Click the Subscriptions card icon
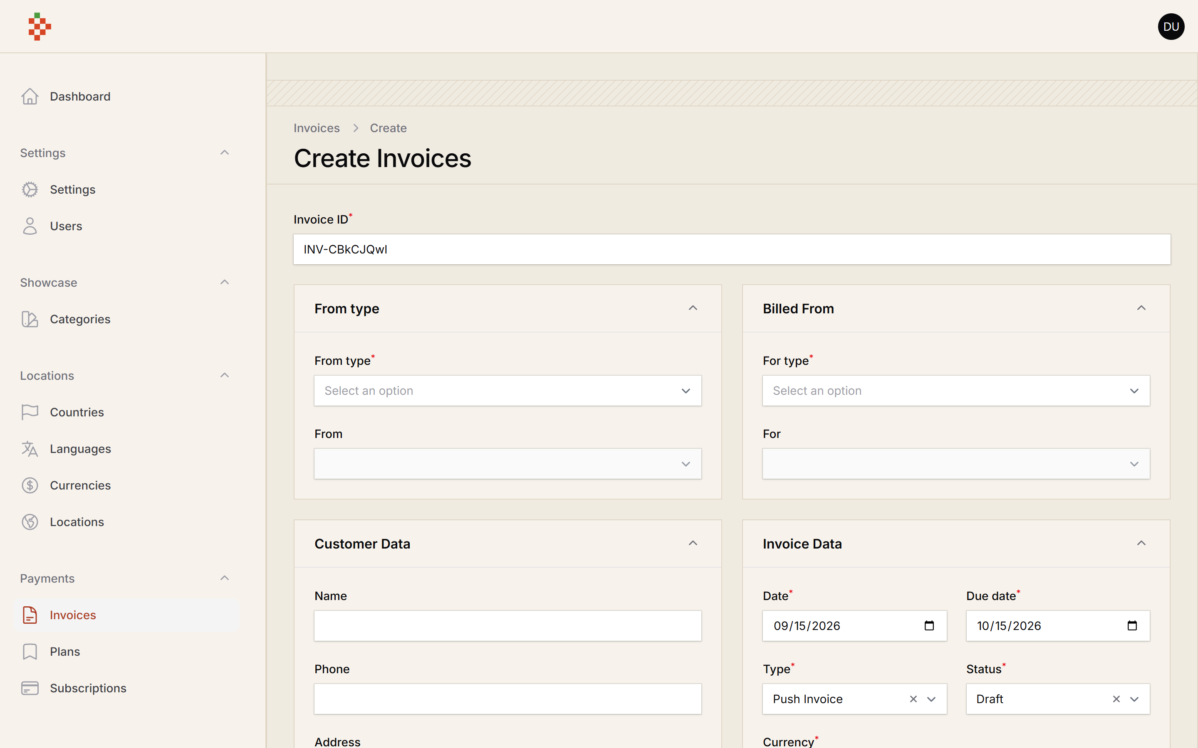Image resolution: width=1198 pixels, height=748 pixels. point(30,688)
